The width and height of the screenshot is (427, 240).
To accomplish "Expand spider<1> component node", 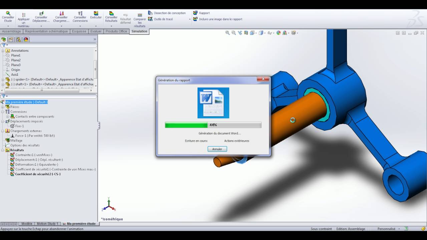I will click(3, 79).
